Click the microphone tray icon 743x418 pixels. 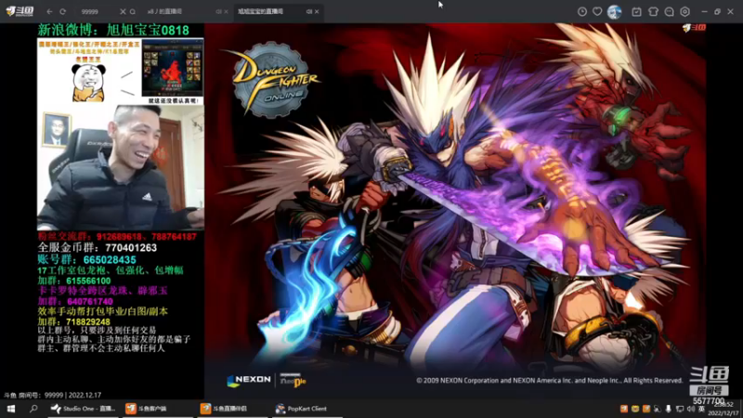tap(668, 409)
